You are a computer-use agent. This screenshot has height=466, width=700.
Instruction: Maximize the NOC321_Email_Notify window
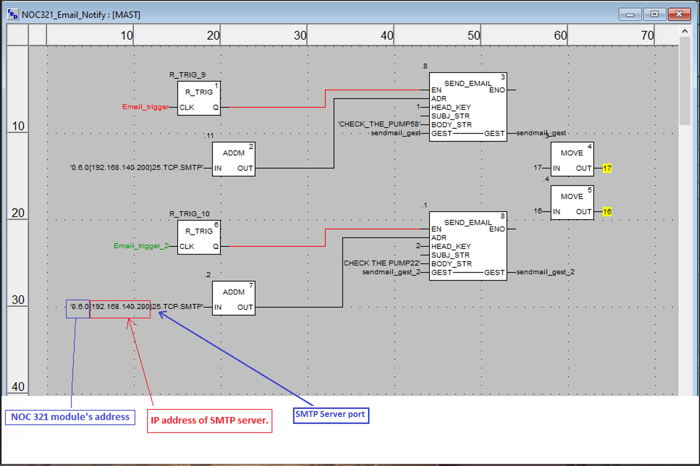(x=654, y=15)
